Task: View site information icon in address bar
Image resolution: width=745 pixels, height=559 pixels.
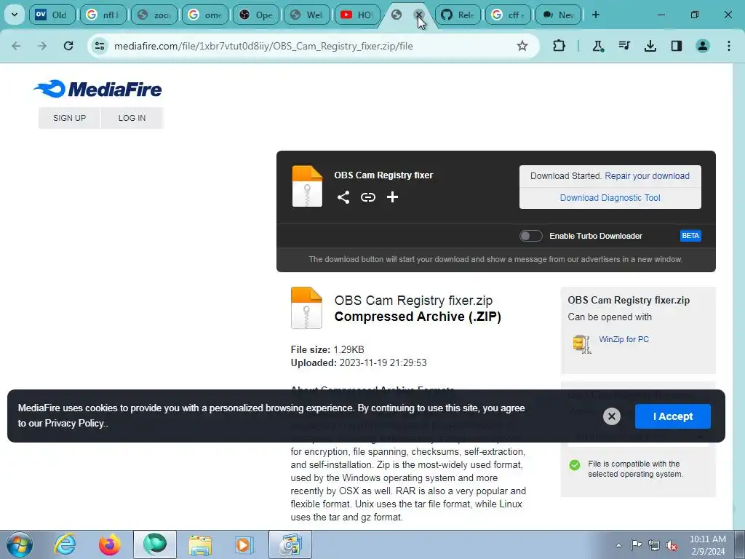Action: (x=100, y=46)
